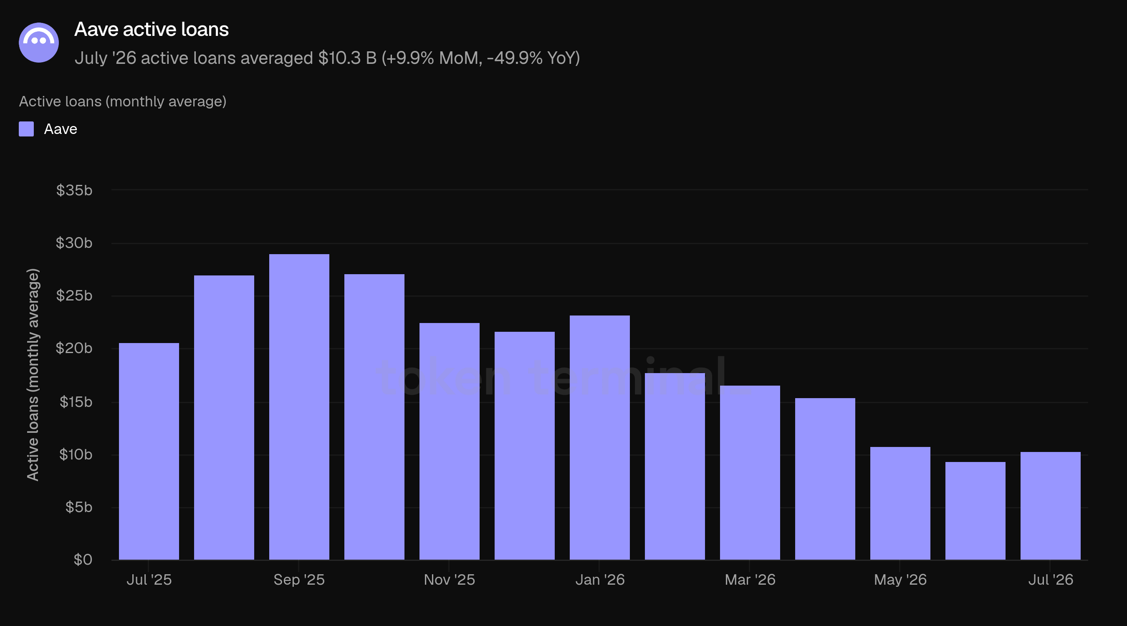The width and height of the screenshot is (1127, 626).
Task: Select the Nov '25 bar
Action: tap(449, 442)
